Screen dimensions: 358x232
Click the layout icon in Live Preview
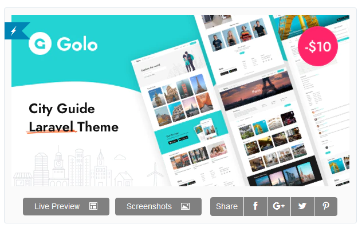93,206
